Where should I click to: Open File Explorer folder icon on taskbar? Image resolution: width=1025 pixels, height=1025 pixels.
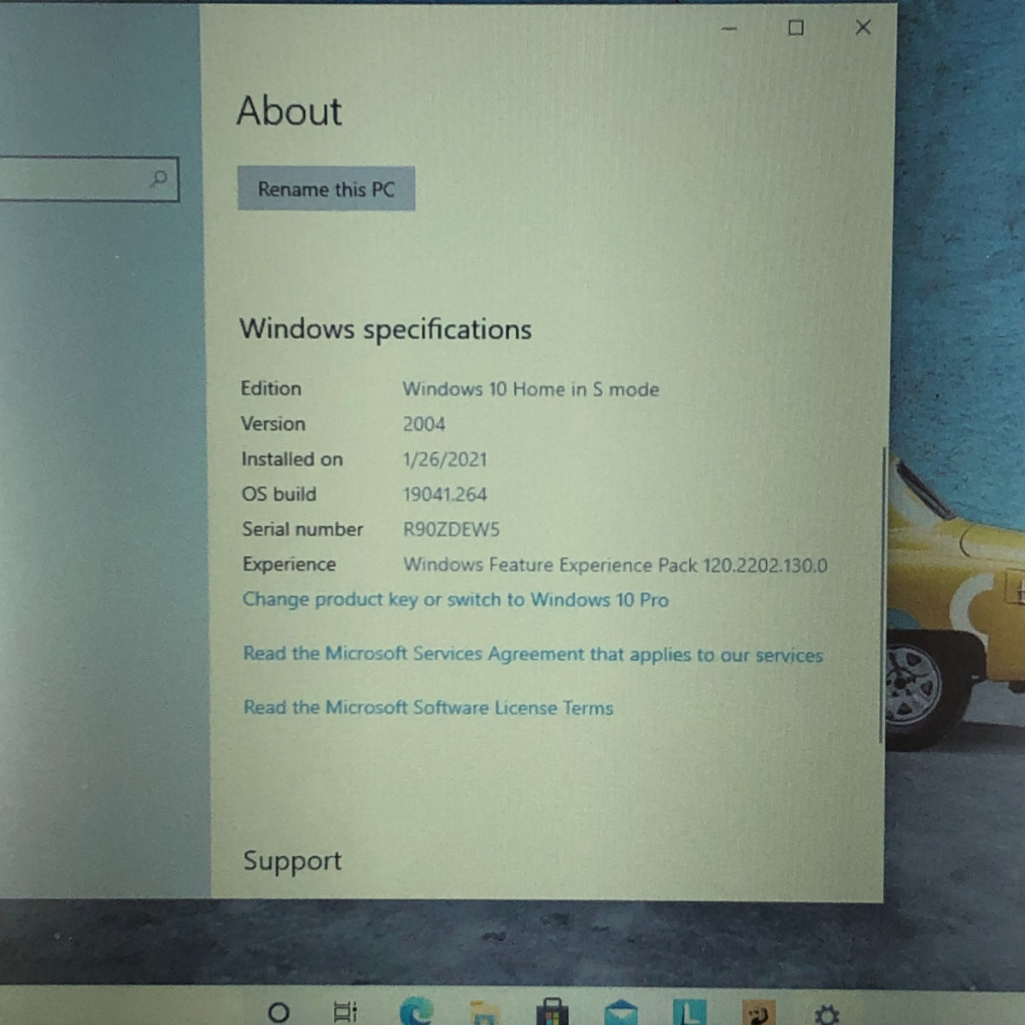pyautogui.click(x=484, y=1012)
